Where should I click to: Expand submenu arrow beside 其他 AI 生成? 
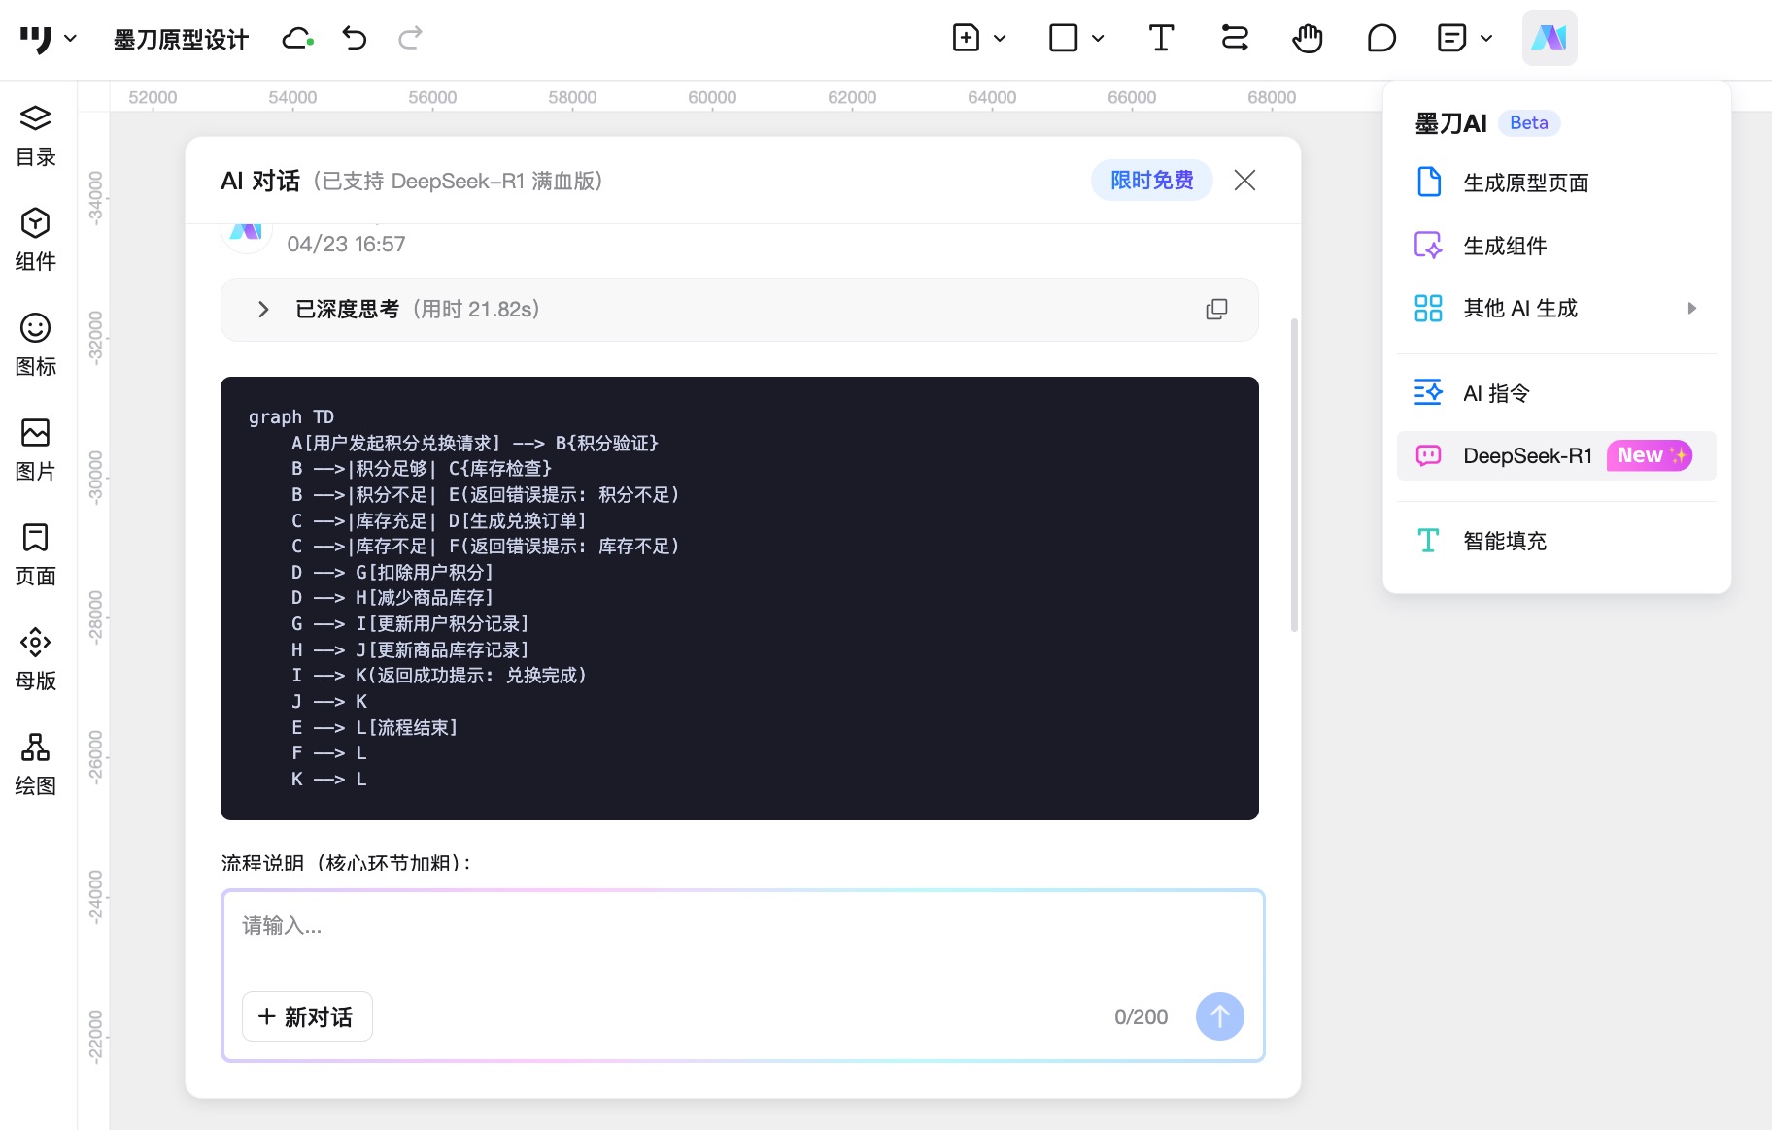click(x=1692, y=308)
